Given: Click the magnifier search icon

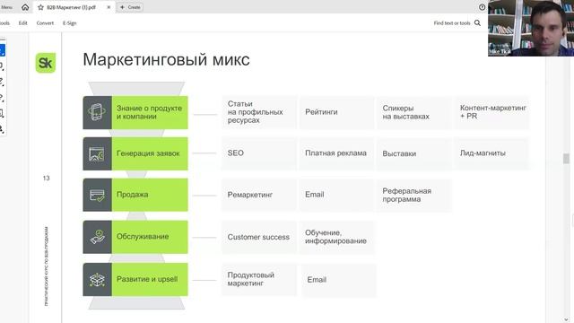Looking at the screenshot, I should point(477,22).
